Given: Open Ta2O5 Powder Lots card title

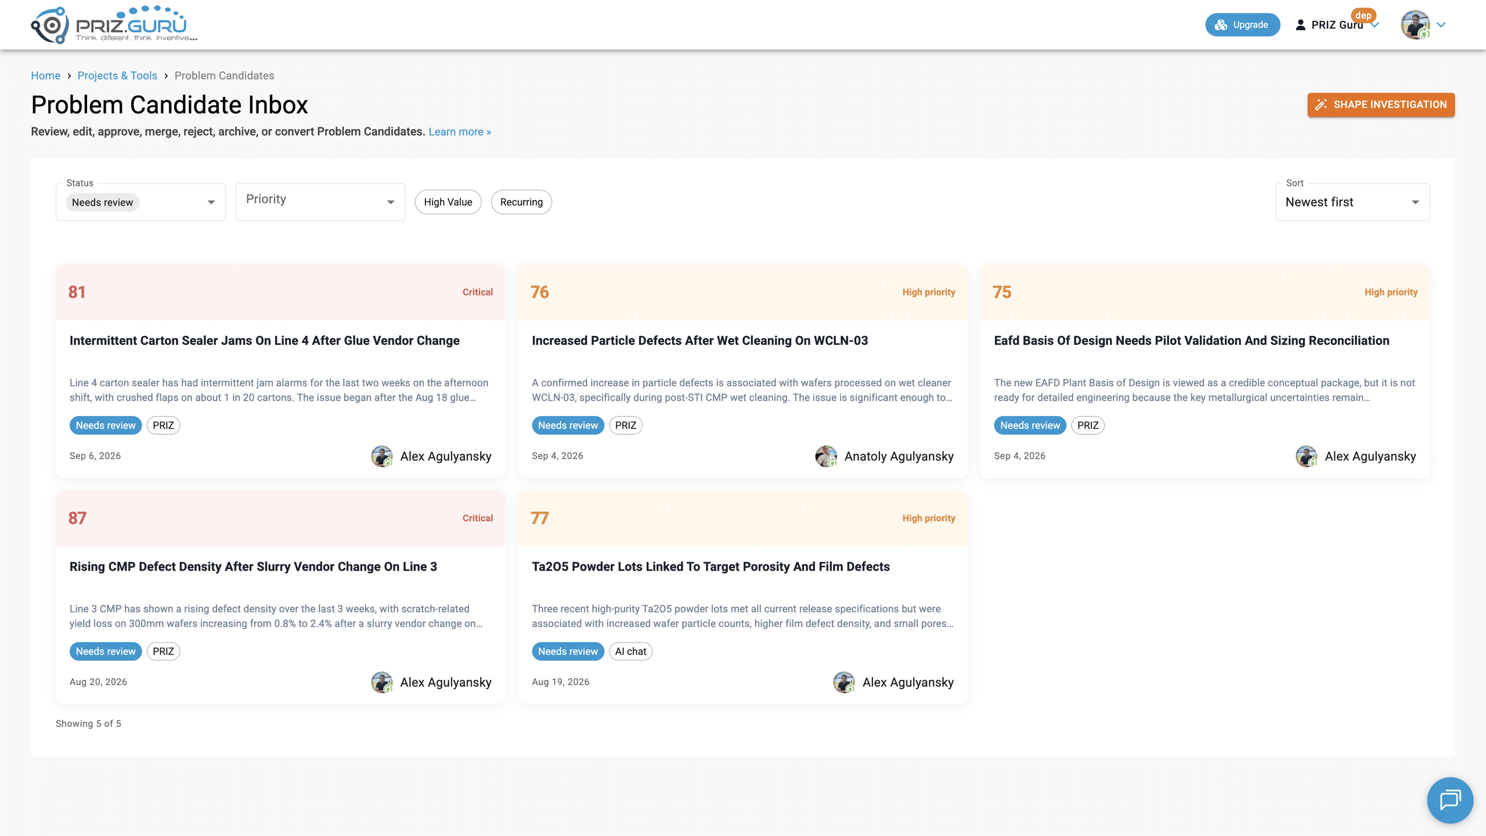Looking at the screenshot, I should tap(710, 567).
